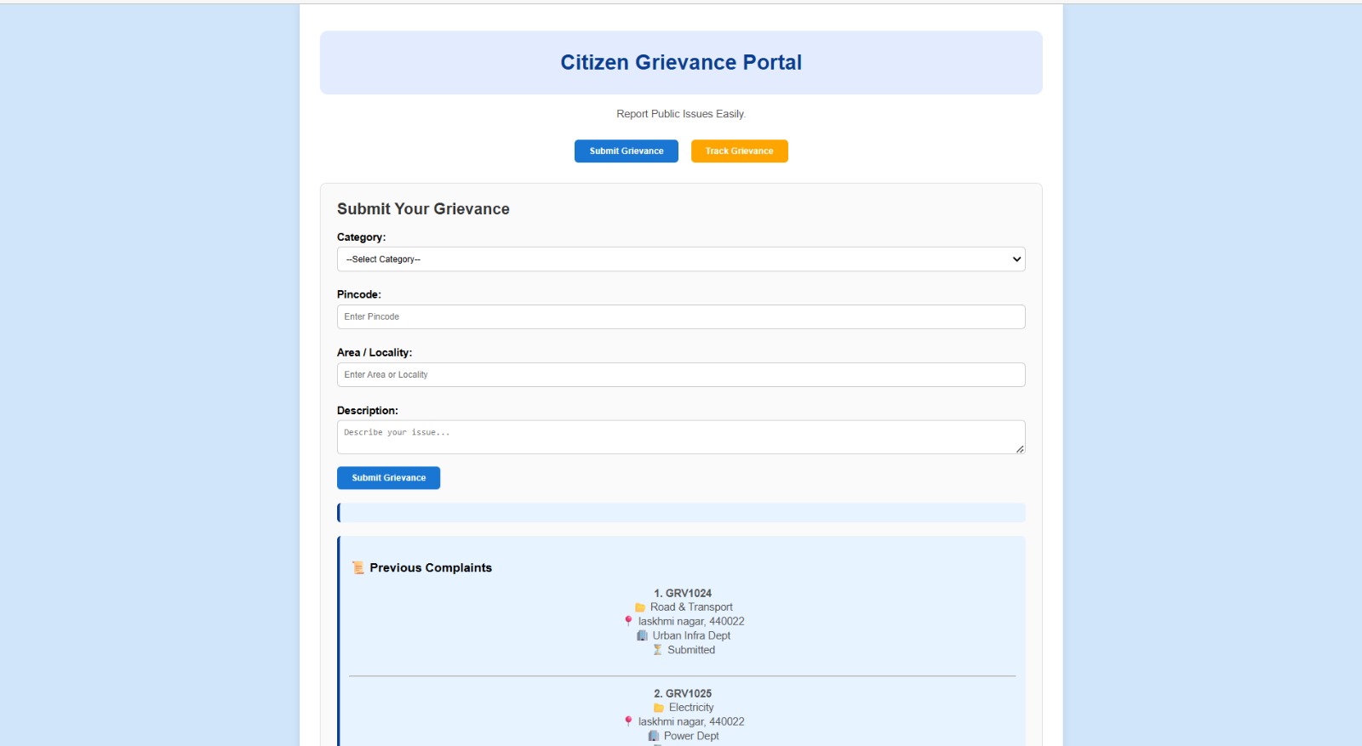Screen dimensions: 1362x746
Task: Click 'Submitted' status text of GRV1024
Action: pos(691,650)
